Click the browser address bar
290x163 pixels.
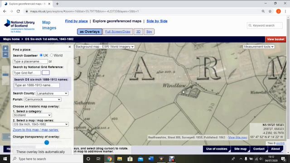click(142, 11)
